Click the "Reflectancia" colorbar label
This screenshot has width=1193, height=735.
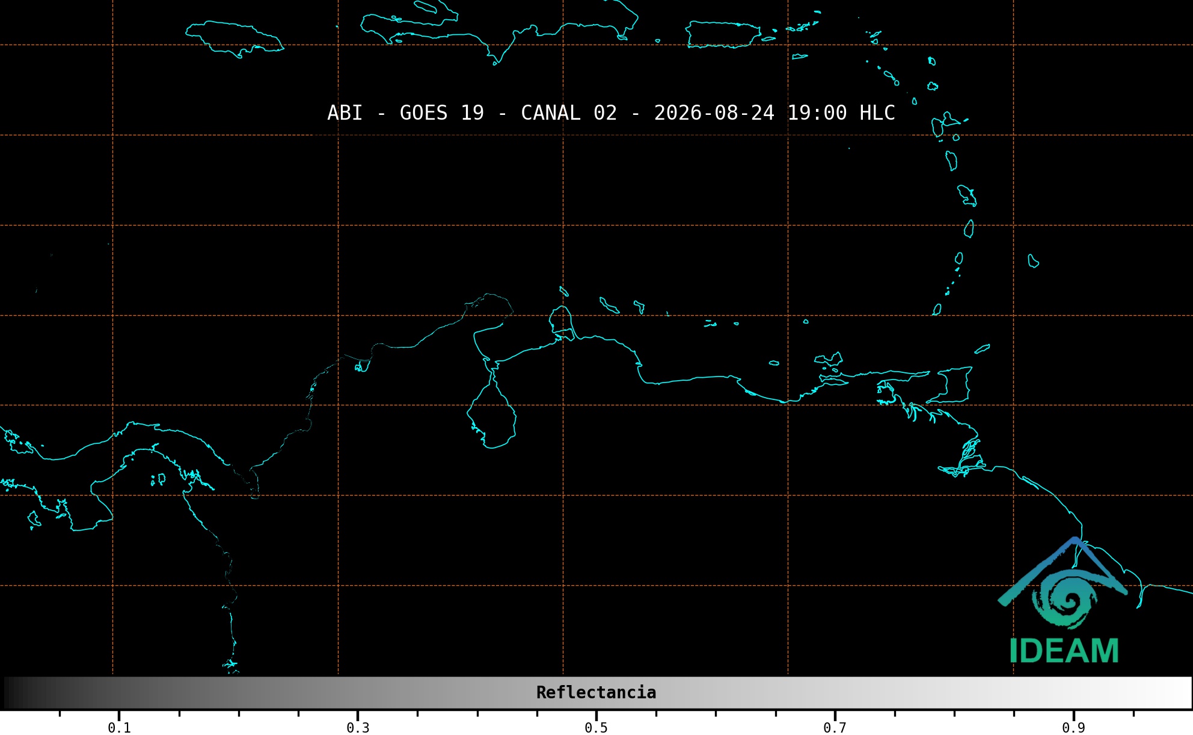(x=596, y=692)
